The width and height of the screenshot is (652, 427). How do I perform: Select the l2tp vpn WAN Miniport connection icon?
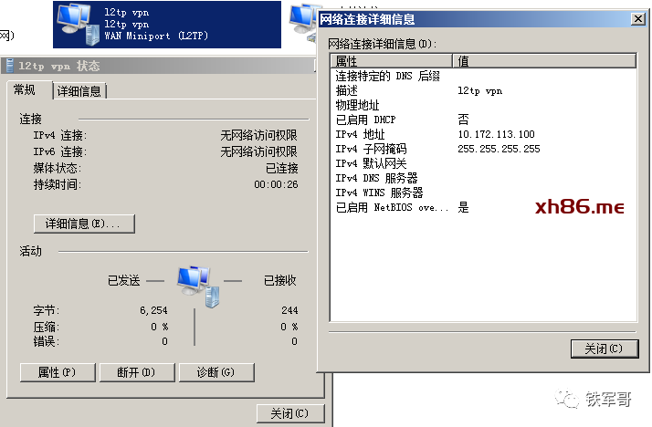[x=78, y=25]
